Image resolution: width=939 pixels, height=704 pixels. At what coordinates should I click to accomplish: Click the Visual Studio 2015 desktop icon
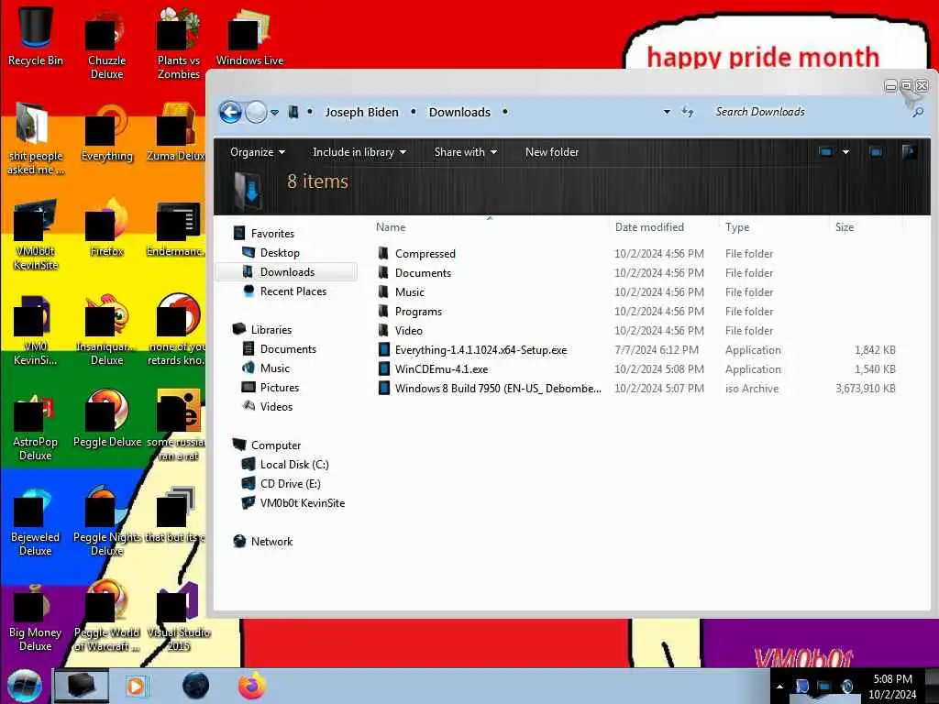[x=179, y=617]
